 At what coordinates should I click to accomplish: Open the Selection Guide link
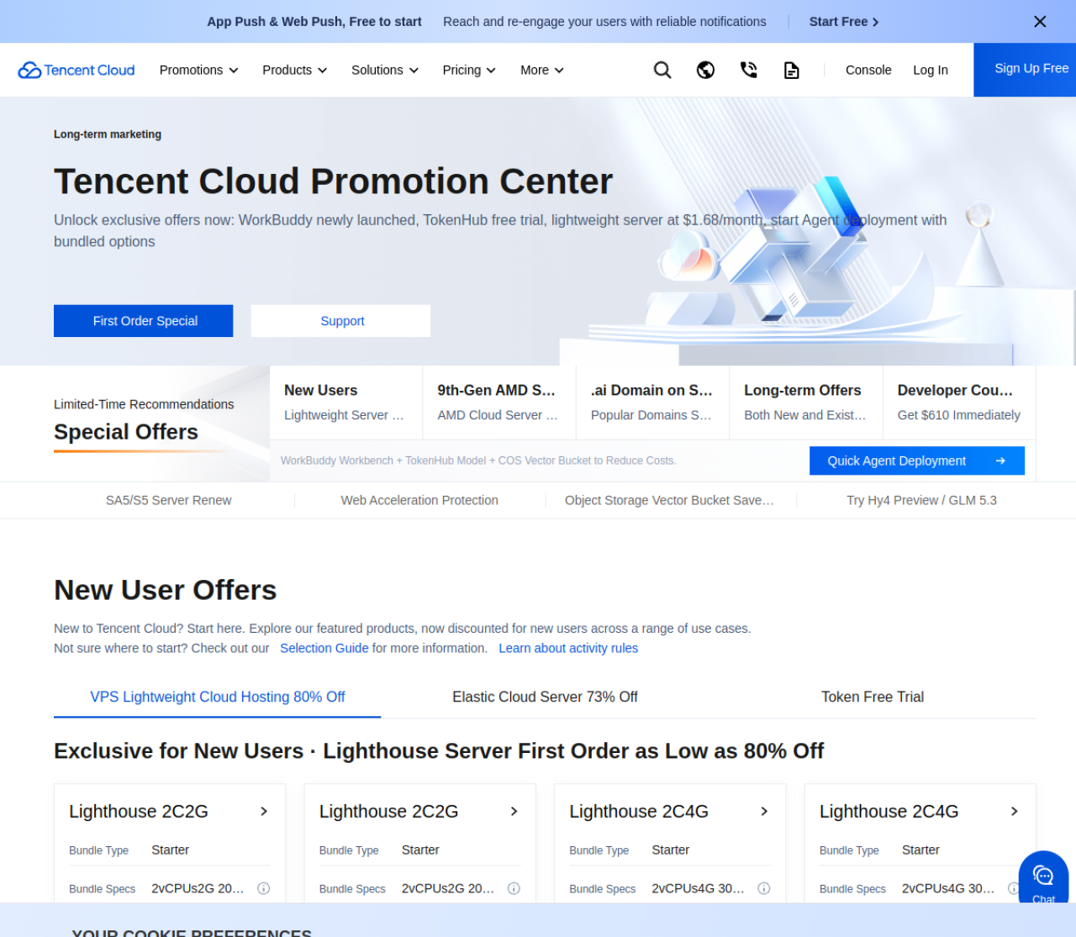(x=324, y=648)
